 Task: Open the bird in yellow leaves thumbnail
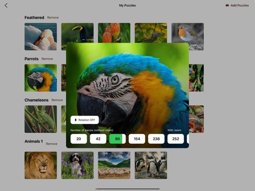point(151,33)
